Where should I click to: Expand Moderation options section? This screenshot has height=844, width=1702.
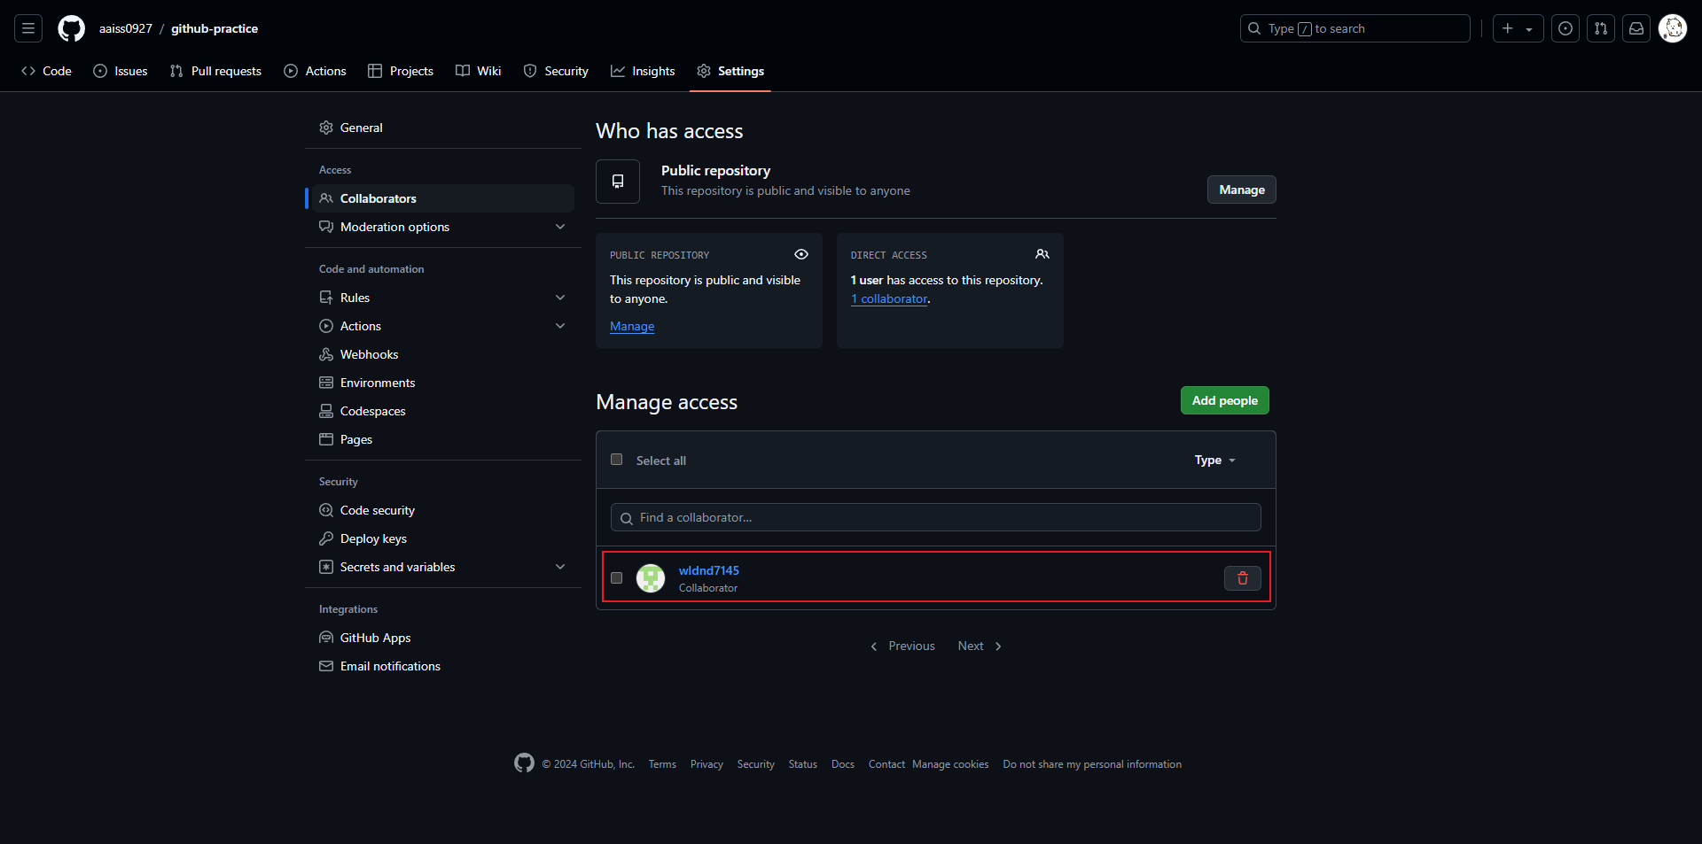click(443, 227)
